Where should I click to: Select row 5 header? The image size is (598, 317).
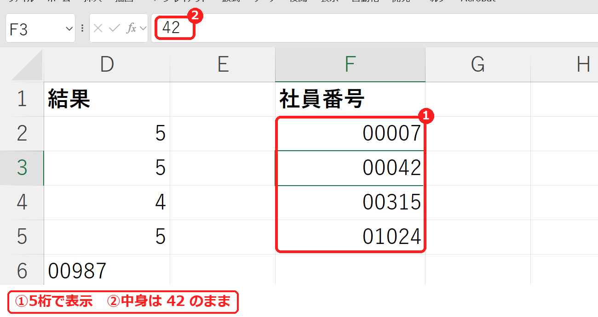click(22, 237)
